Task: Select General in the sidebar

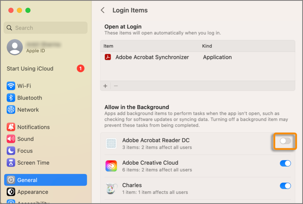Action: coord(27,180)
